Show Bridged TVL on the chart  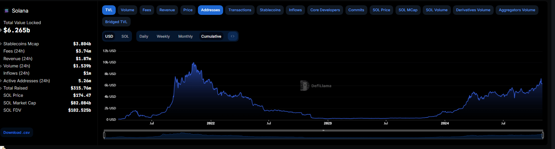tap(116, 22)
